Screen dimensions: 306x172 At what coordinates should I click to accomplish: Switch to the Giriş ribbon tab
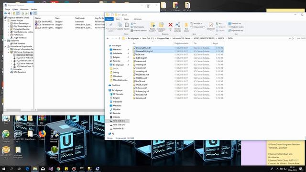118,19
